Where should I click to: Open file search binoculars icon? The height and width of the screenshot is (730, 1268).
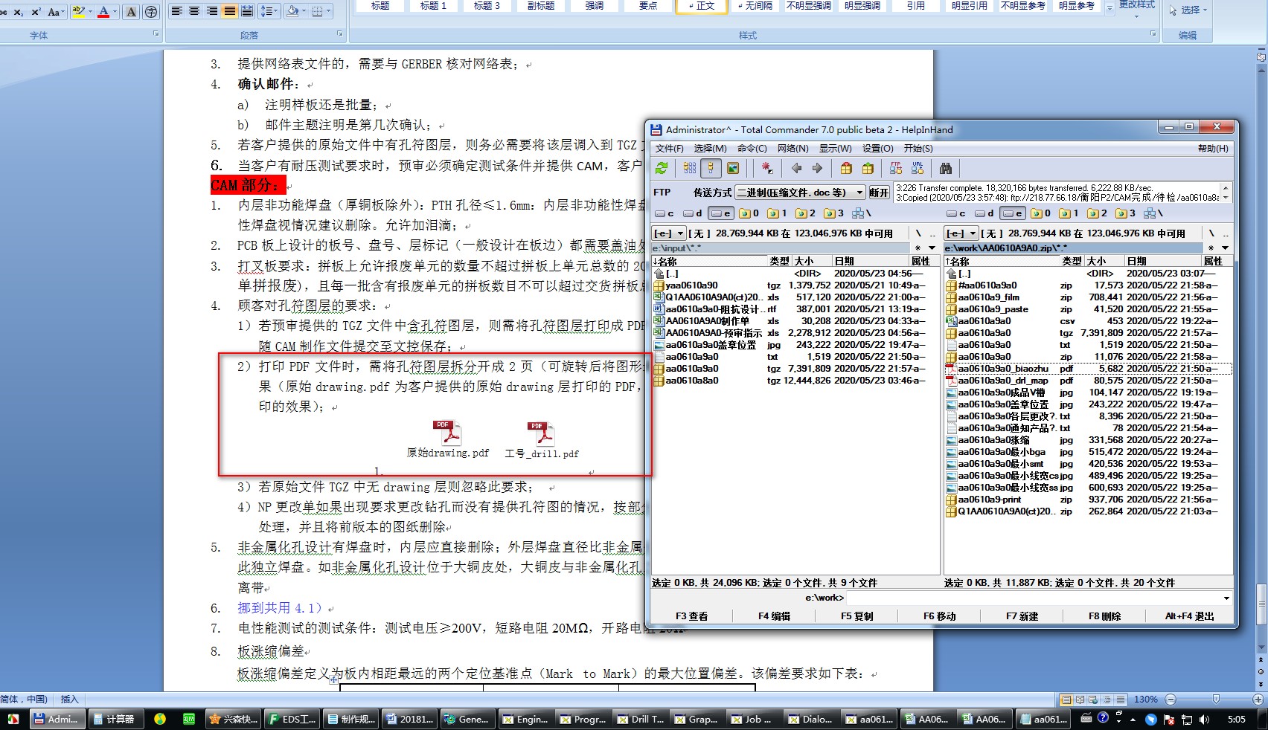coord(946,169)
